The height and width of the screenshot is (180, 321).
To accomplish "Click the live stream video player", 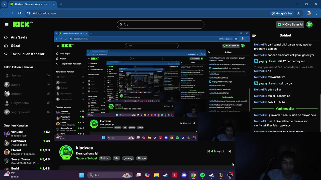I will (x=152, y=86).
